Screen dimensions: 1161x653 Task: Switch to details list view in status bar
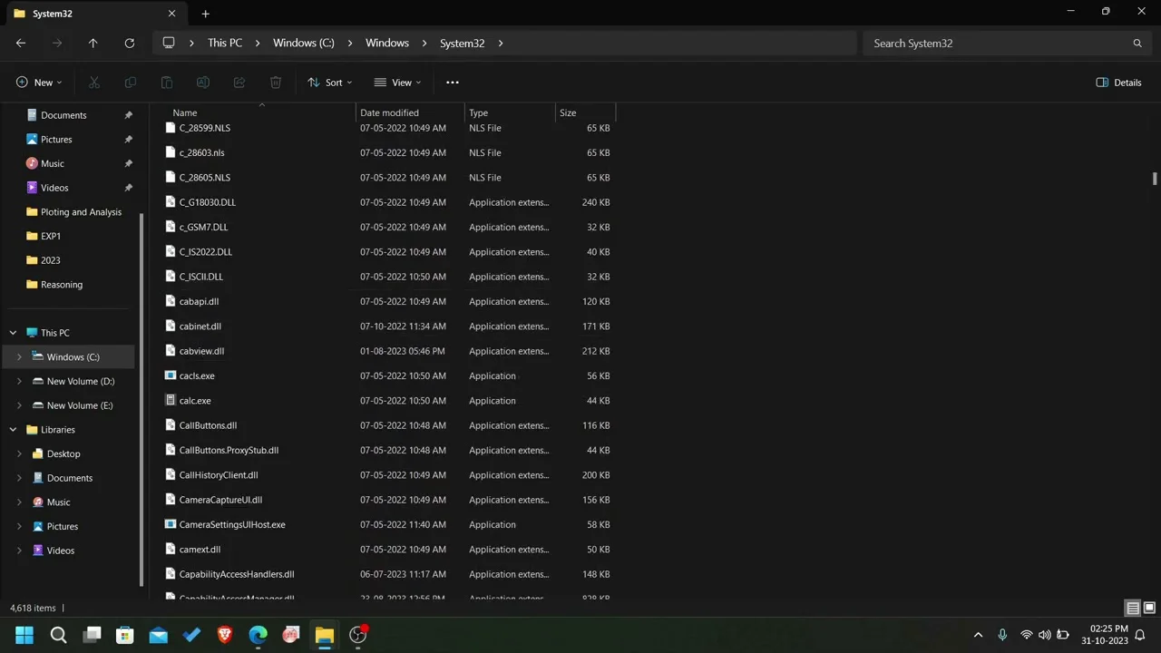point(1133,608)
